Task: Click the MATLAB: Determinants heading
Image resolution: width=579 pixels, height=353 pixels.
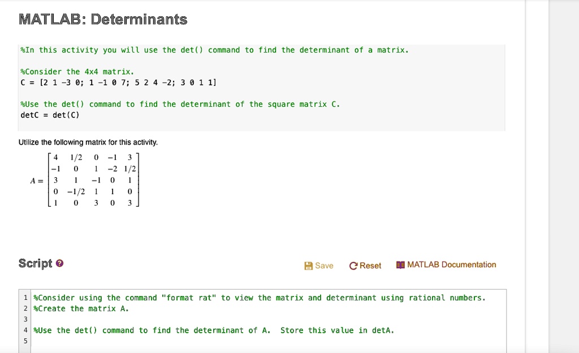Action: 103,19
